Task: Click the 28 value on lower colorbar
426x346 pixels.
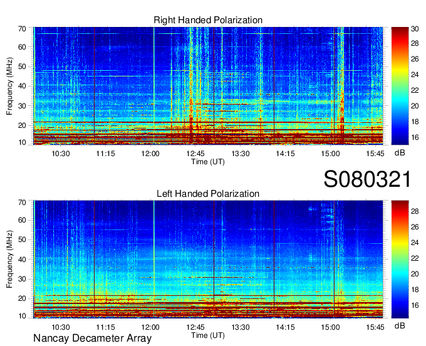Action: 415,211
